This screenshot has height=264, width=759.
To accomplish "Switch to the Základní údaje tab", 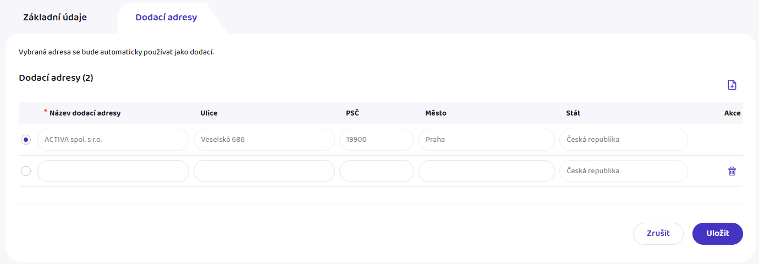I will pyautogui.click(x=55, y=17).
